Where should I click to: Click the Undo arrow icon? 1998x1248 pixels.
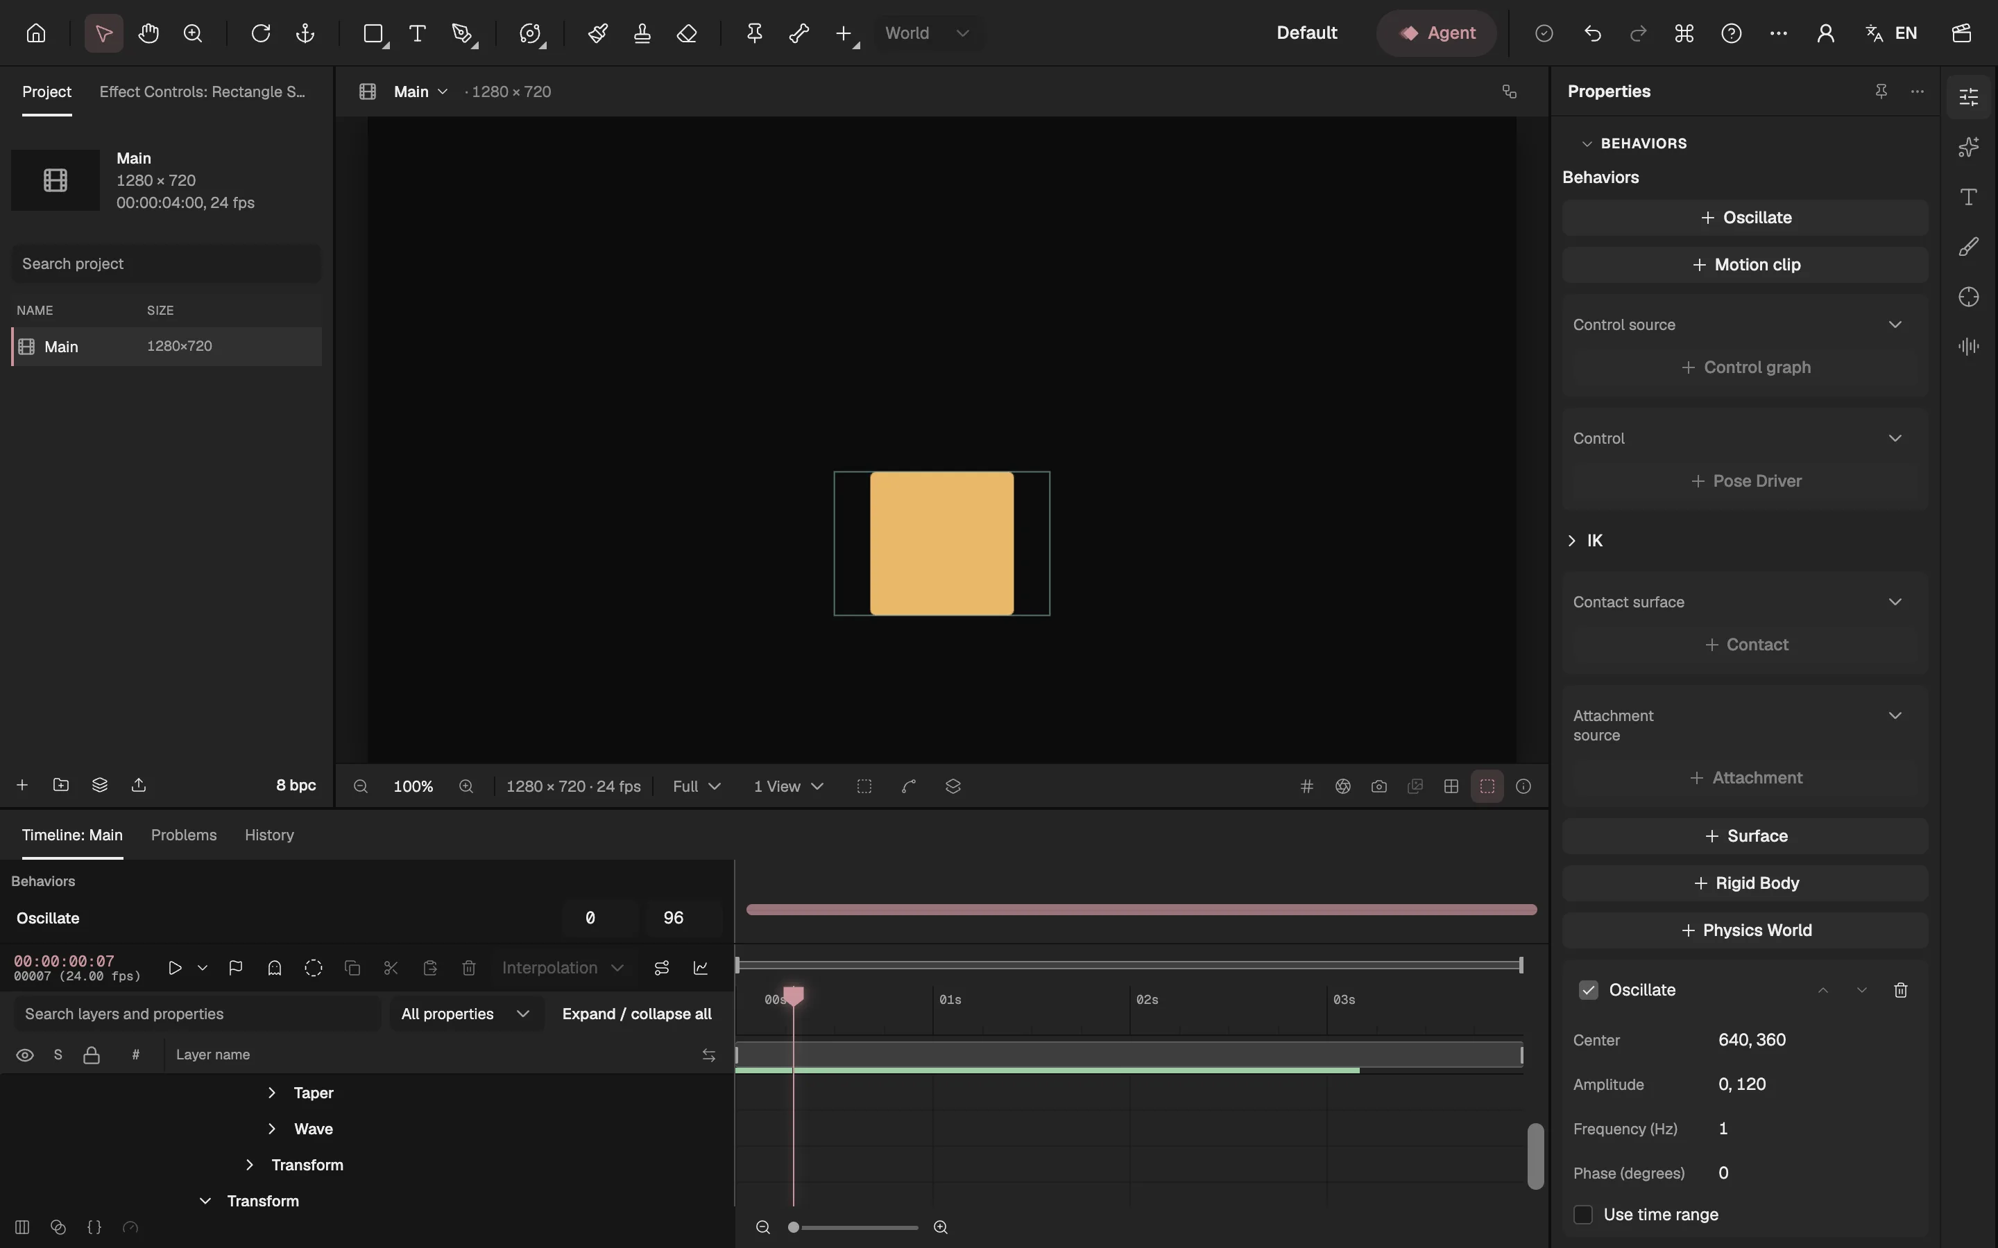pos(1593,33)
